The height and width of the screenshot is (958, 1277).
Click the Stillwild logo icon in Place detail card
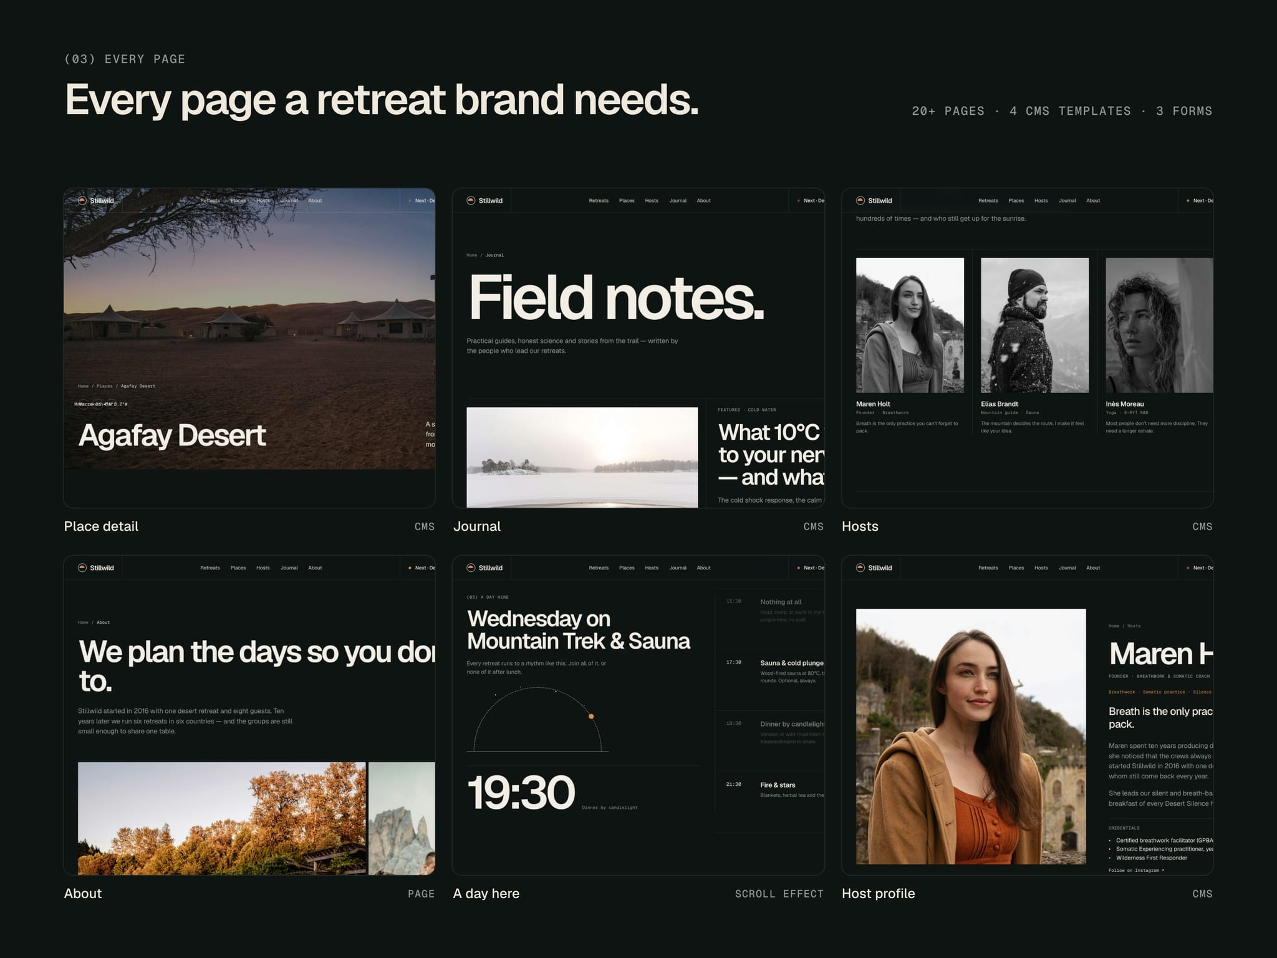[x=82, y=200]
